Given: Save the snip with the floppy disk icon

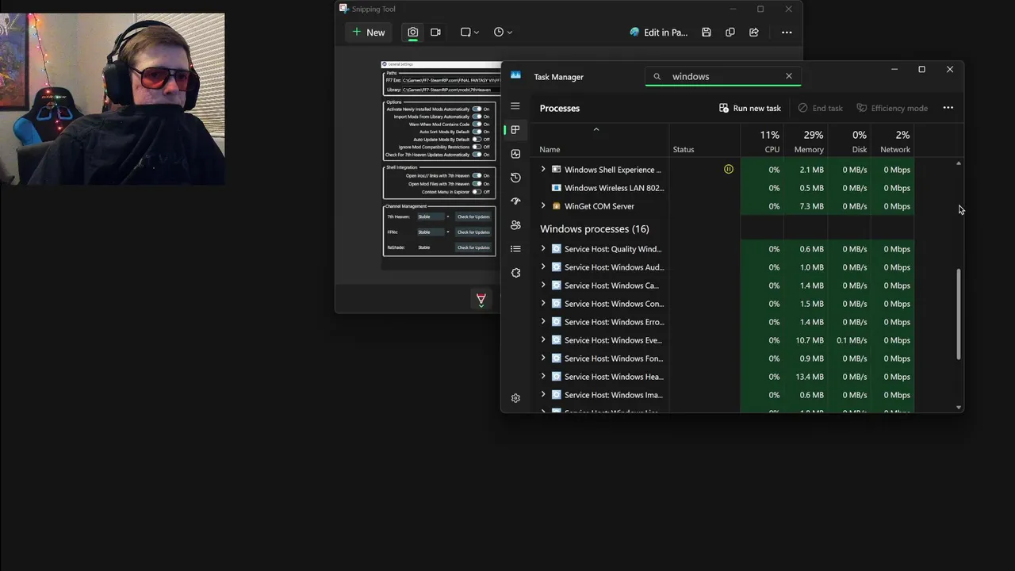Looking at the screenshot, I should point(706,33).
